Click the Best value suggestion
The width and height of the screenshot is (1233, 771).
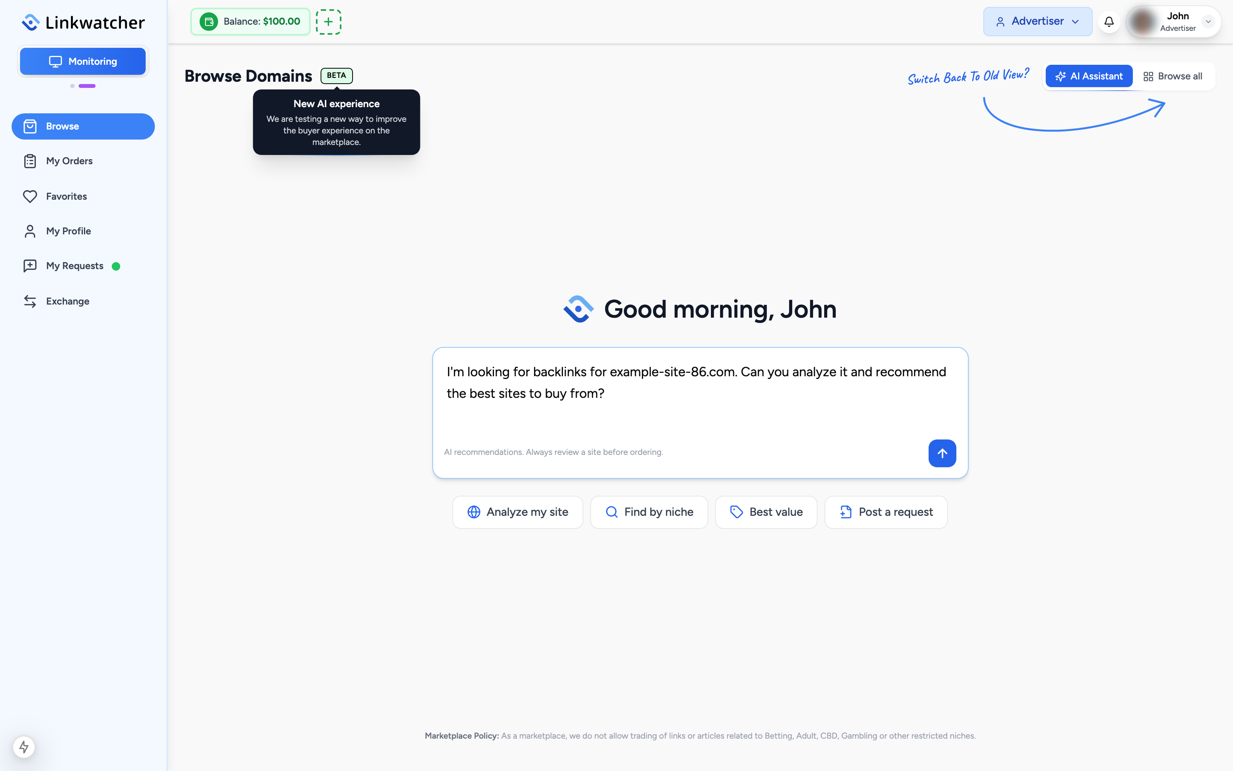pos(766,512)
